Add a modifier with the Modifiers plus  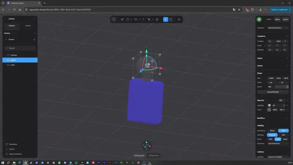tap(288, 118)
